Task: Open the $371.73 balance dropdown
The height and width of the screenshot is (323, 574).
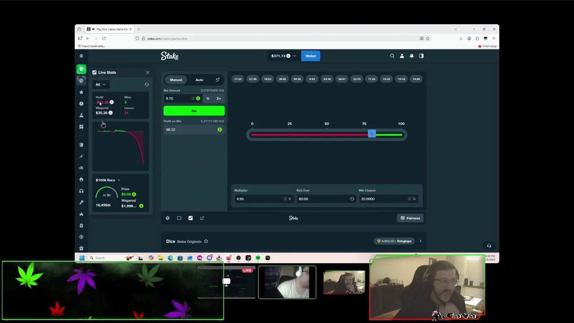Action: 283,56
